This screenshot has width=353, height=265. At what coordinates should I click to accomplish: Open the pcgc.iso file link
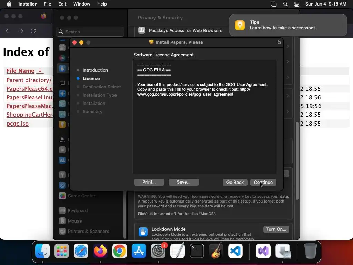[18, 124]
